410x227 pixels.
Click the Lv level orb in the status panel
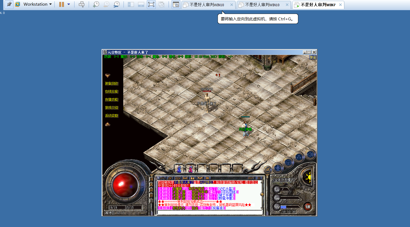(277, 189)
